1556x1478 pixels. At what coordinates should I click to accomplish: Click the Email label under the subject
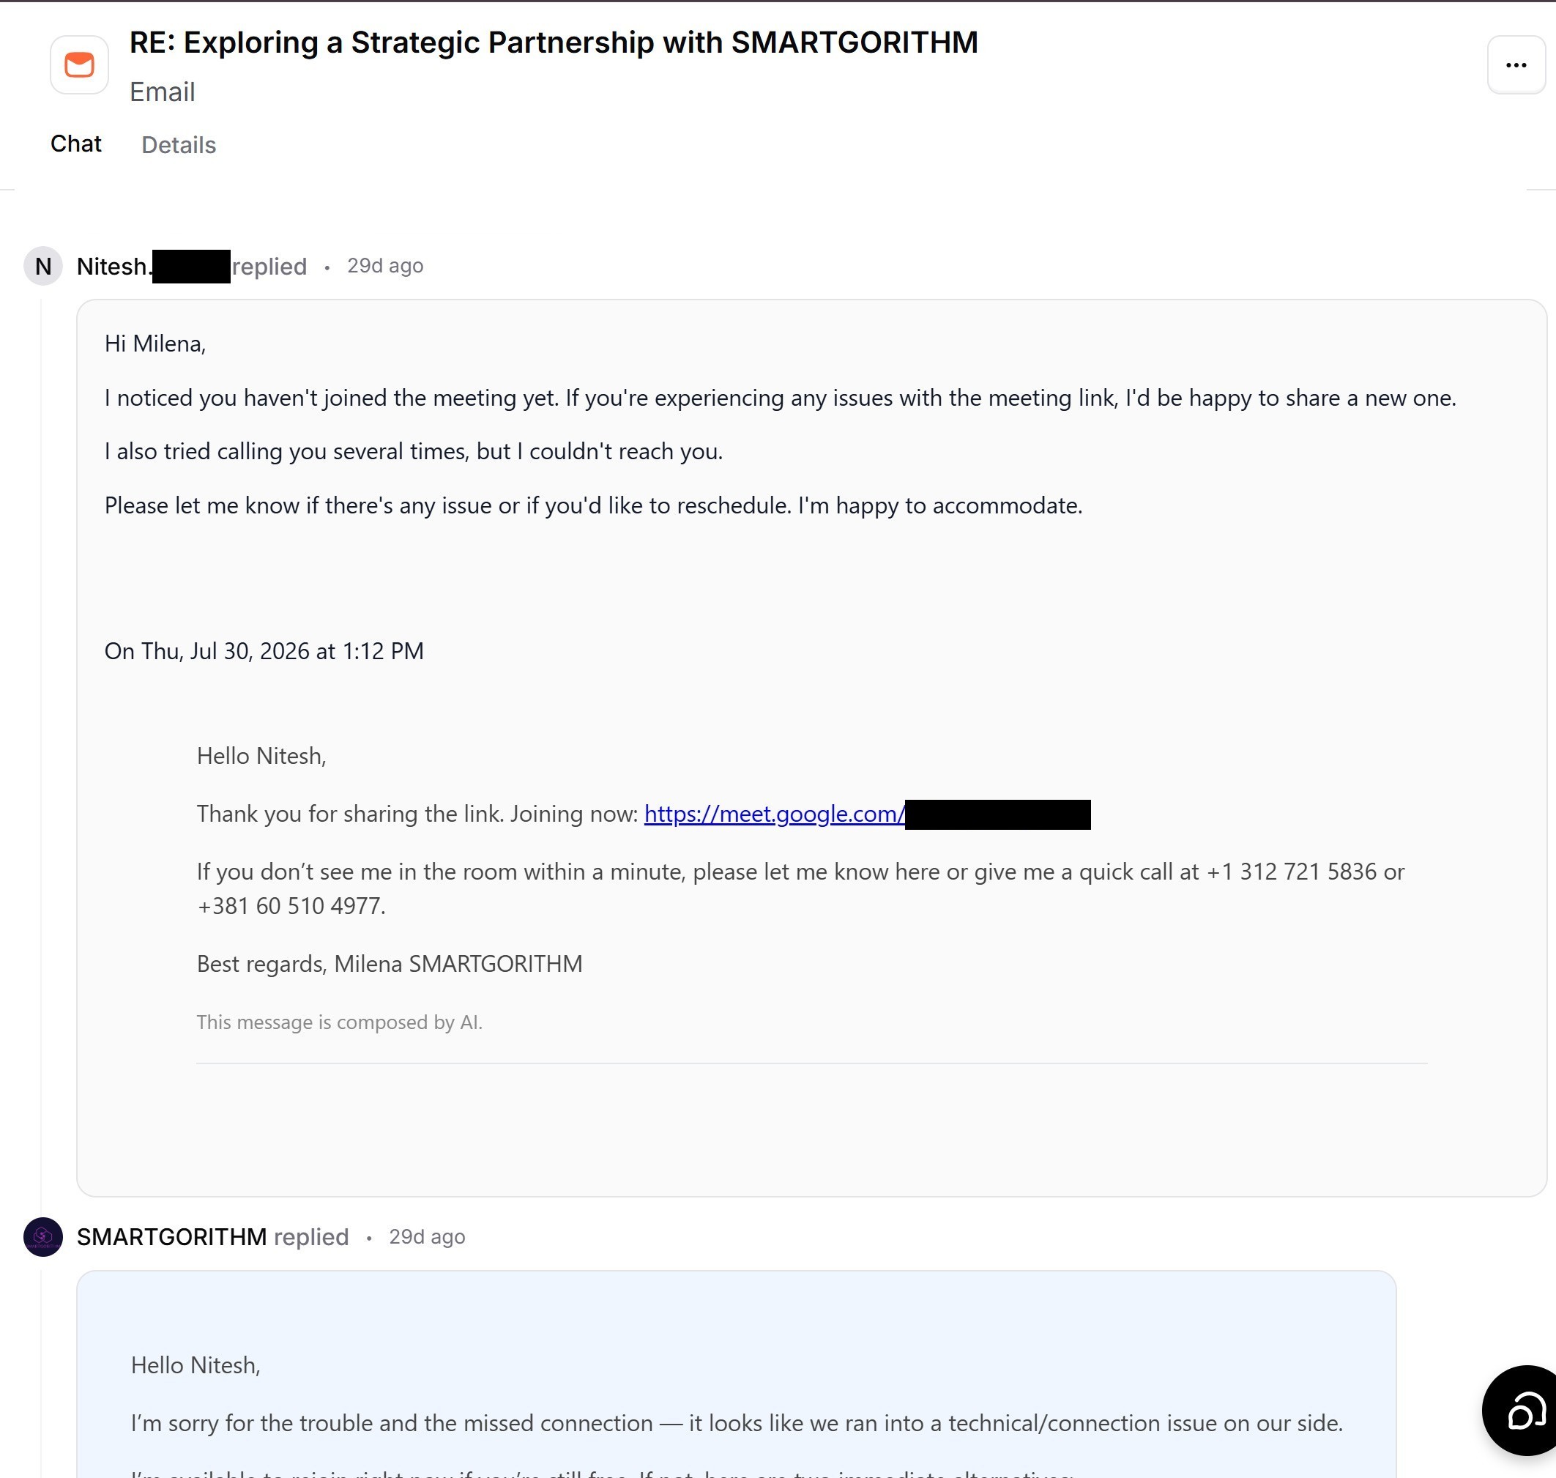pos(163,92)
